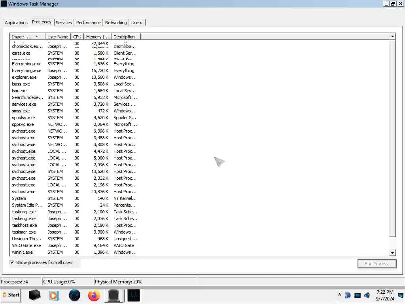Select the taskmgr.exe process
Image resolution: width=405 pixels, height=304 pixels.
click(x=74, y=232)
